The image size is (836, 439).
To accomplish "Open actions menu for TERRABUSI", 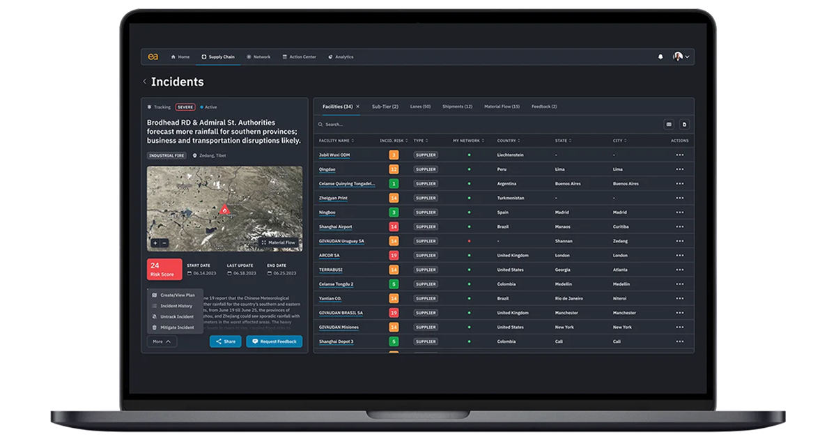I will (680, 270).
